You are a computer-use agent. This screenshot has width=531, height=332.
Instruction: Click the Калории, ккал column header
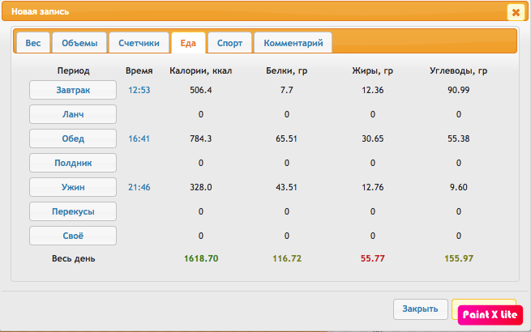201,70
